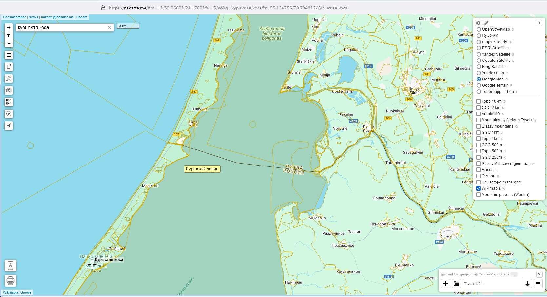Collapse the layers panel with corner arrow
Screen dimensions: 547x297
tap(538, 23)
